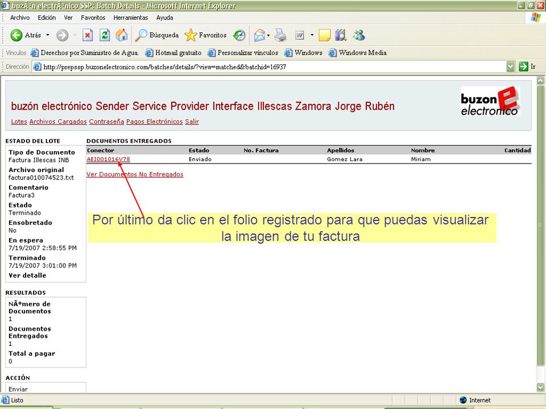Image resolution: width=546 pixels, height=409 pixels.
Task: Open Archivos Cargados link
Action: (x=58, y=122)
